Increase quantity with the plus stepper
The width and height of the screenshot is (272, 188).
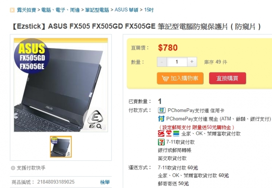click(x=192, y=62)
